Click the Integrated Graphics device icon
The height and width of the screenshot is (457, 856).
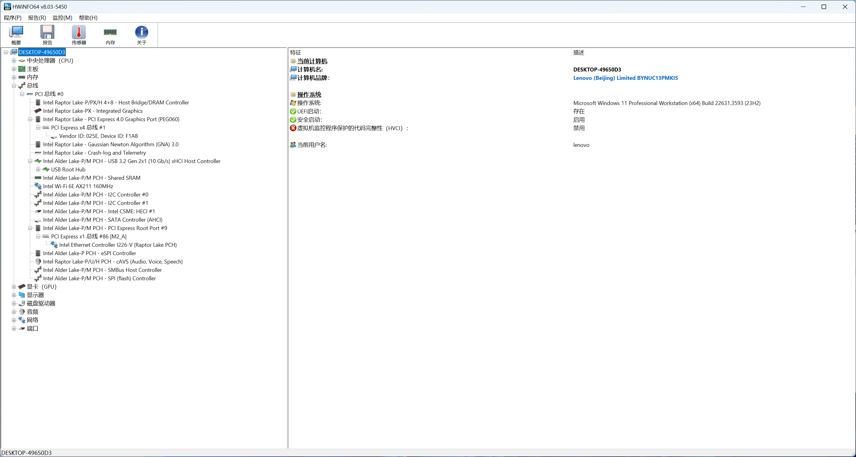(38, 111)
